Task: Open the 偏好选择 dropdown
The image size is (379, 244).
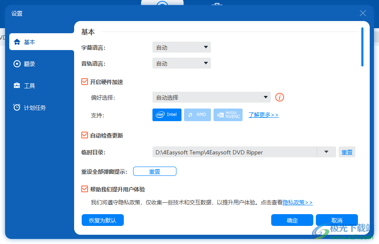Action: (211, 97)
